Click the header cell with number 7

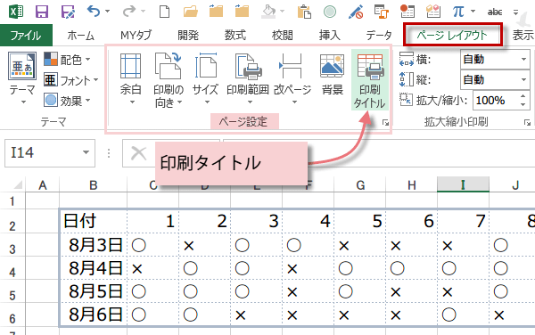click(464, 221)
